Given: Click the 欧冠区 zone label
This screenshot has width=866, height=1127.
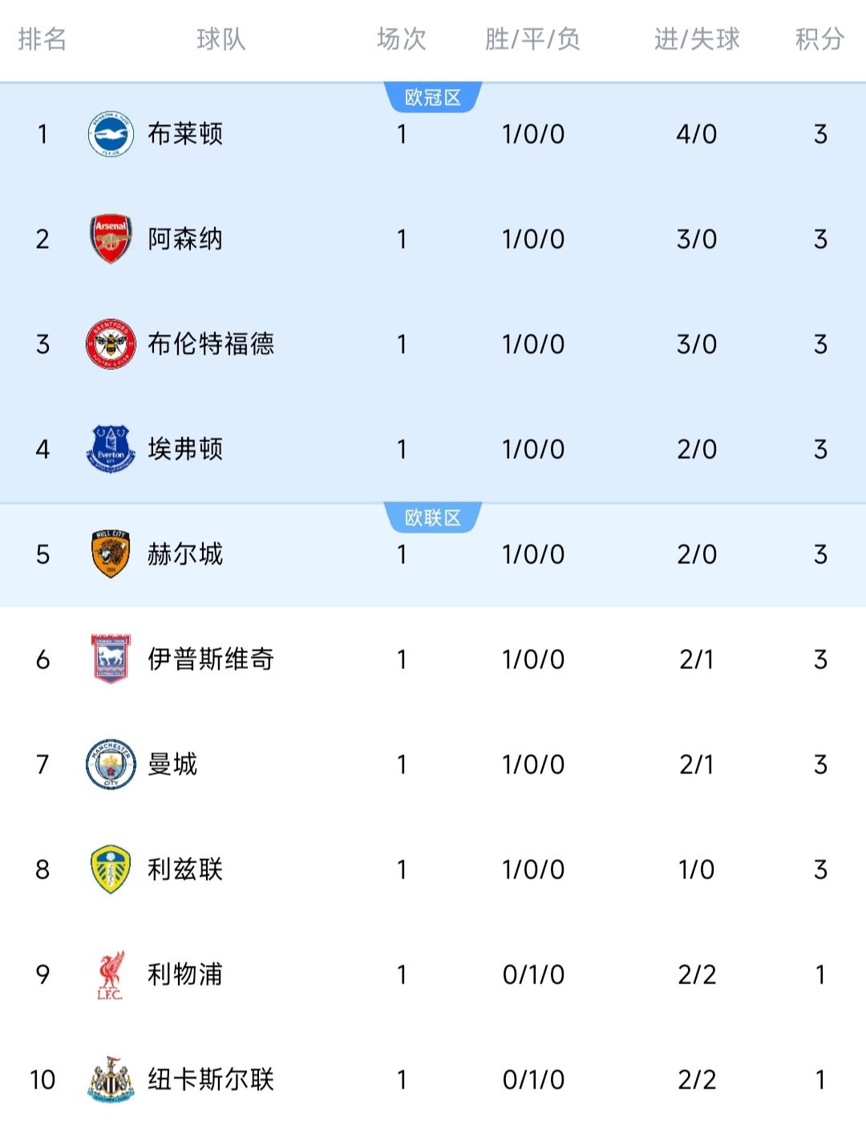Looking at the screenshot, I should (433, 98).
